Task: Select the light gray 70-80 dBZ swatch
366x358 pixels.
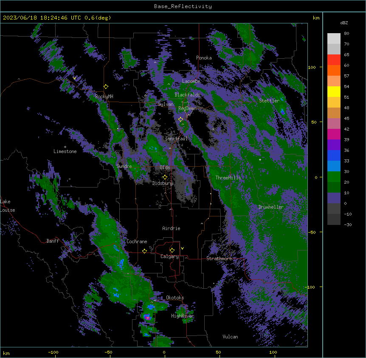Action: 334,39
